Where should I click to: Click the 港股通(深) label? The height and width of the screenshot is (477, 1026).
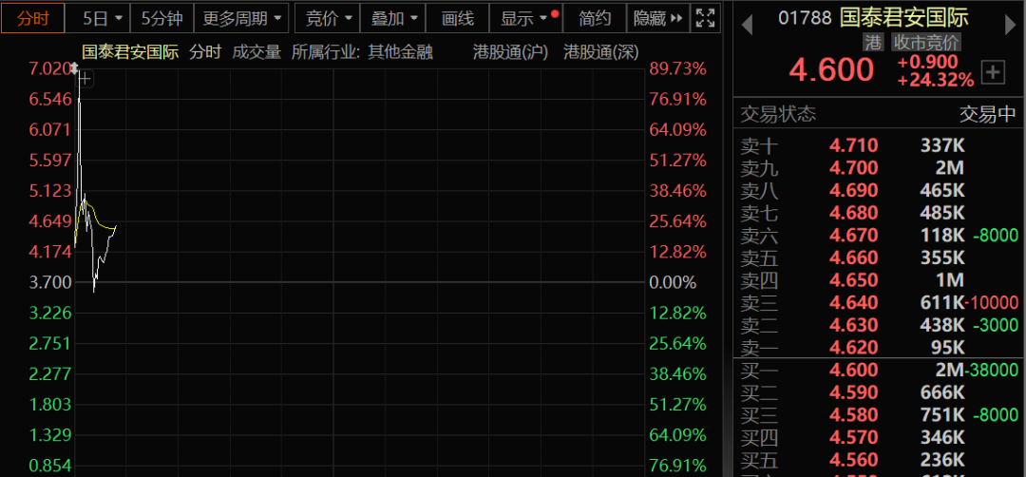(600, 52)
